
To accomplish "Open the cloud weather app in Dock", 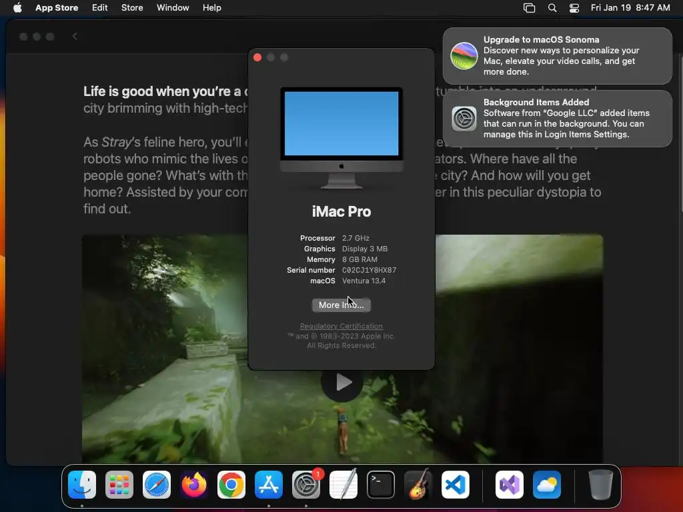I will (547, 485).
